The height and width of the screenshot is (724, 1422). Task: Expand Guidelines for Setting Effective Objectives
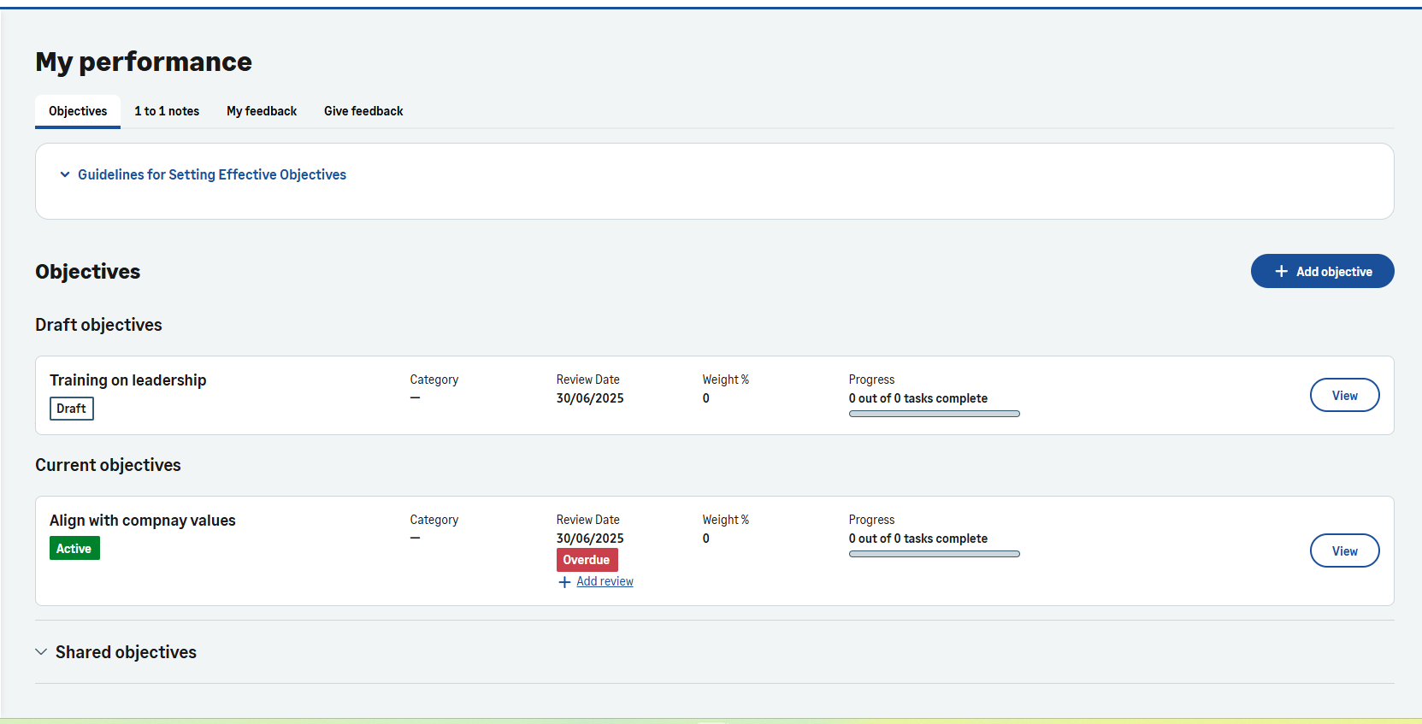coord(211,174)
